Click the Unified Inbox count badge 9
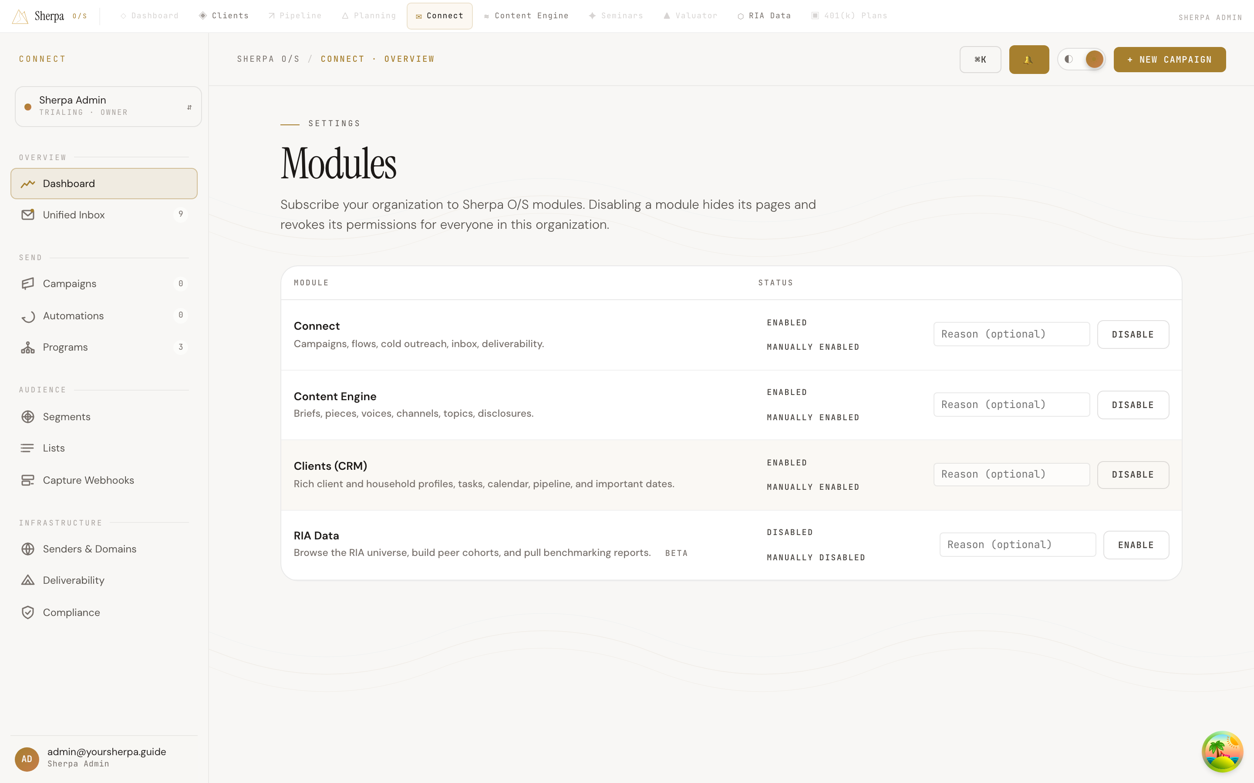Screen dimensions: 1254x783 pos(180,214)
